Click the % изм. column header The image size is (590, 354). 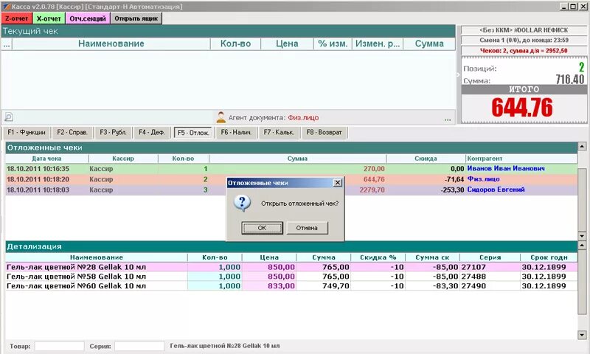coord(333,44)
